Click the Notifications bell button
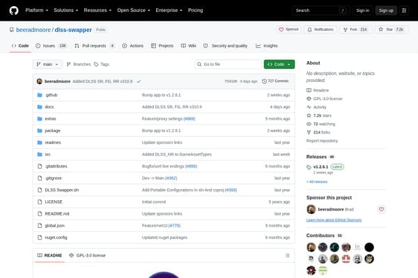The height and width of the screenshot is (278, 418). click(x=320, y=29)
